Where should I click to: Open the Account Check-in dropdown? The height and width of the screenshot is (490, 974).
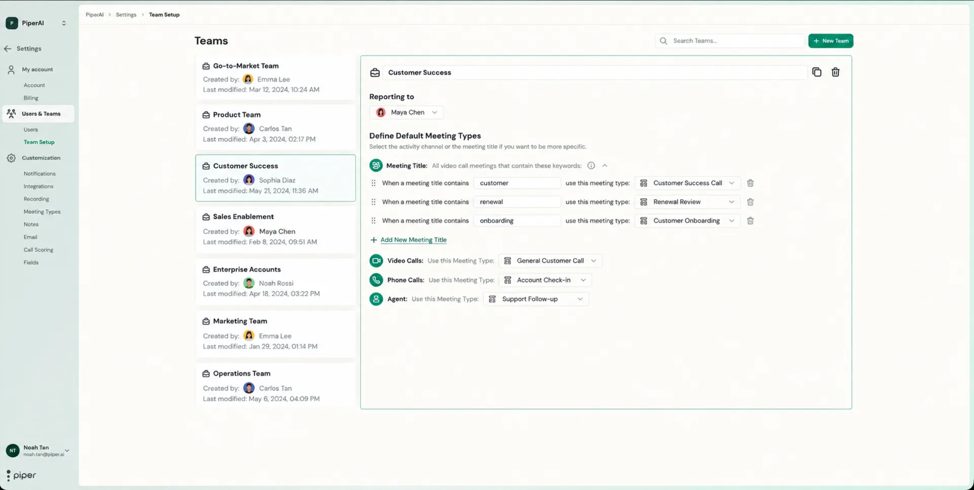coord(545,280)
